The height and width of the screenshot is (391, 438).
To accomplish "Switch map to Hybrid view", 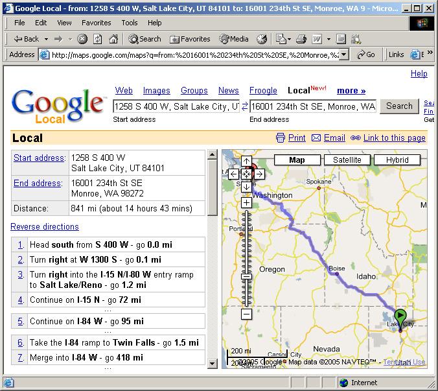I will point(397,160).
